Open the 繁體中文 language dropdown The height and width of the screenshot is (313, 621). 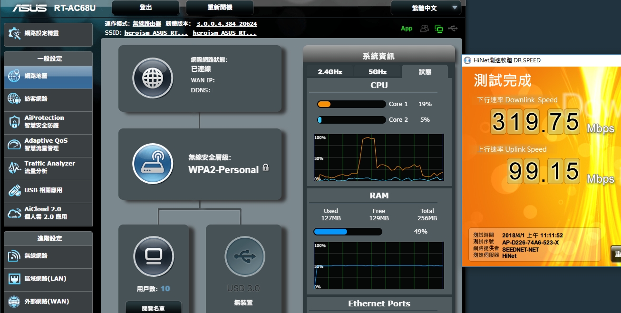(x=426, y=8)
